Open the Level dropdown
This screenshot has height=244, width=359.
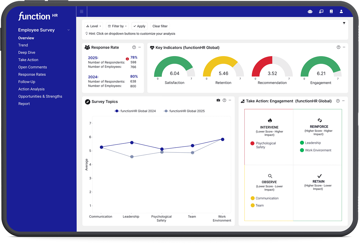coord(94,26)
